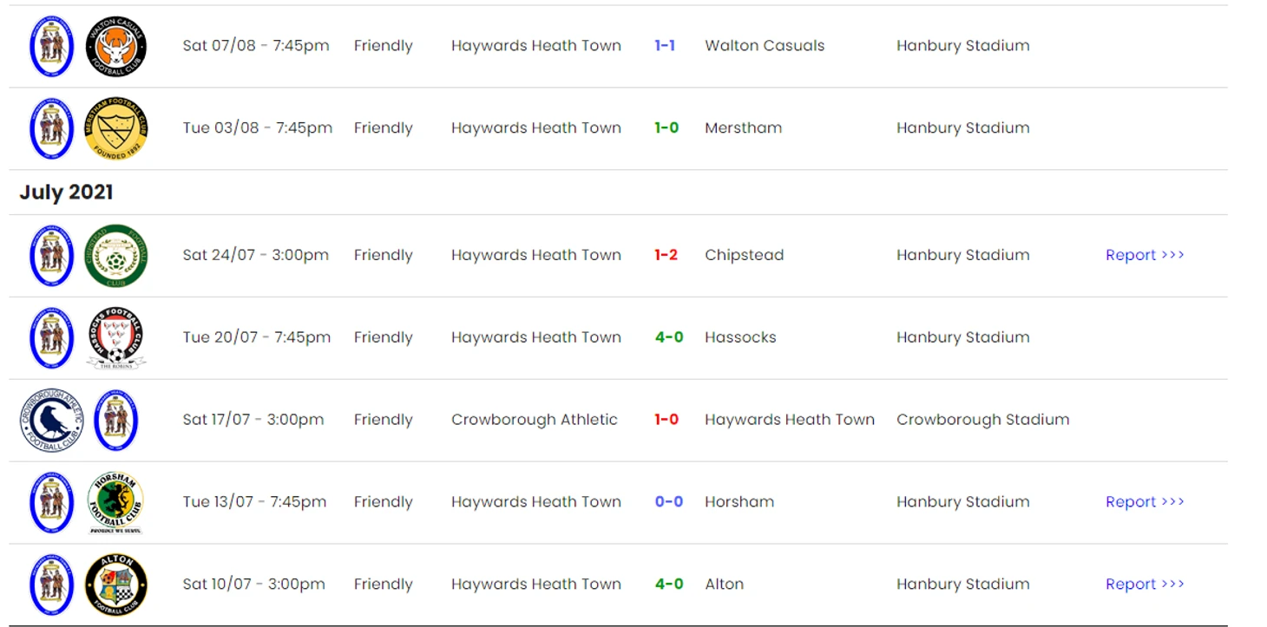Screen dimensions: 1267x627
Task: Select the Horsham Football Club crest
Action: (116, 503)
